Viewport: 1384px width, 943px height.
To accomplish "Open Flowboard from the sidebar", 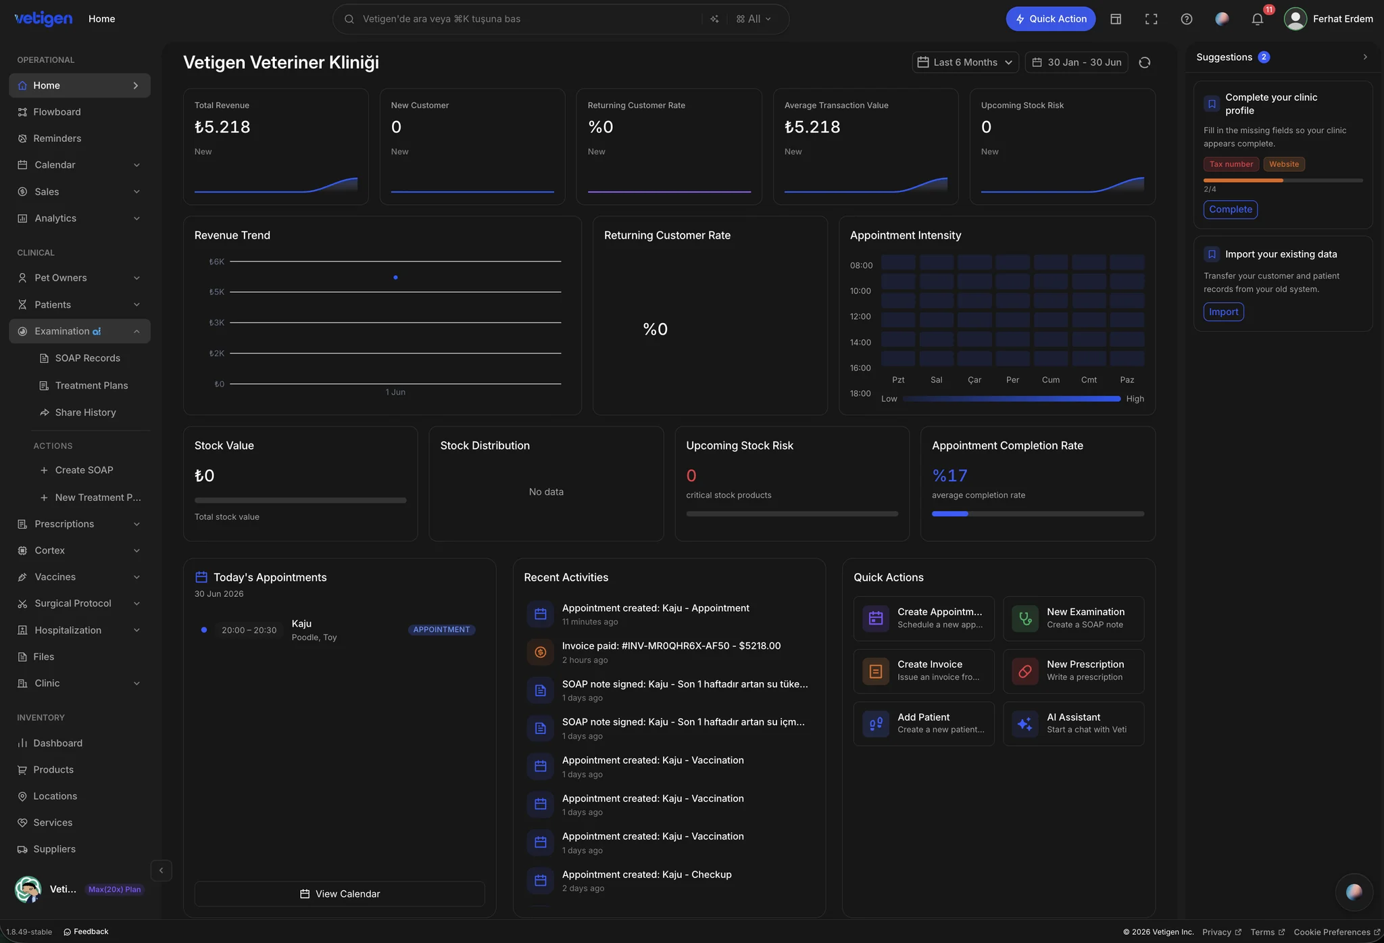I will click(80, 112).
